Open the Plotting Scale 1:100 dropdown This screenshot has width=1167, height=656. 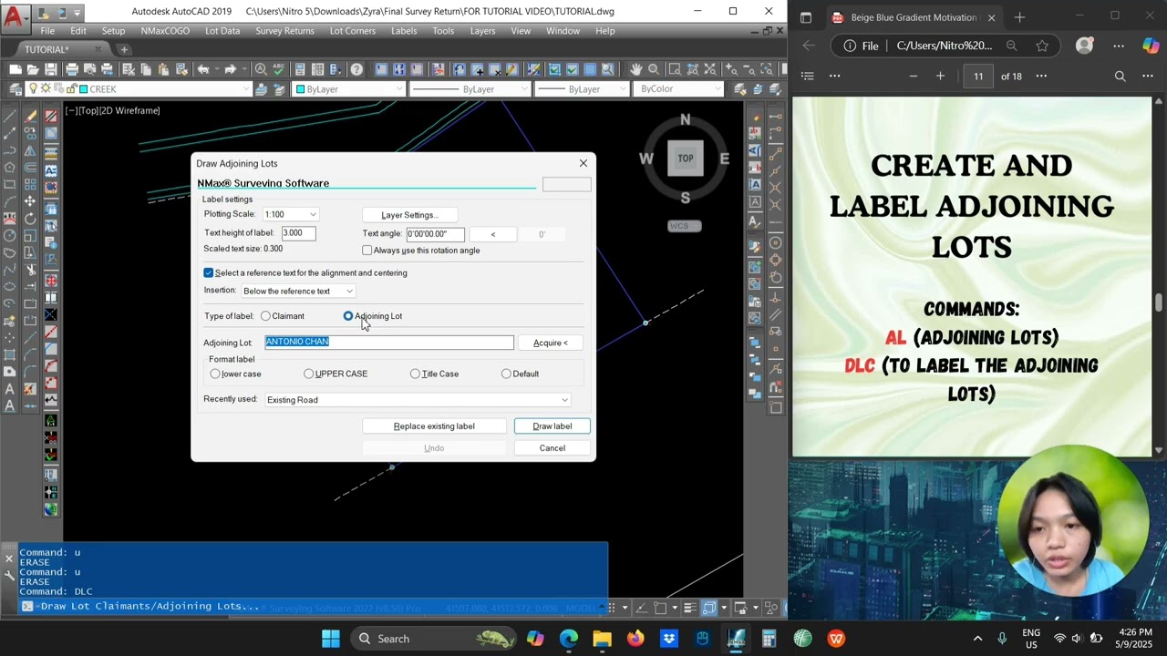coord(290,214)
